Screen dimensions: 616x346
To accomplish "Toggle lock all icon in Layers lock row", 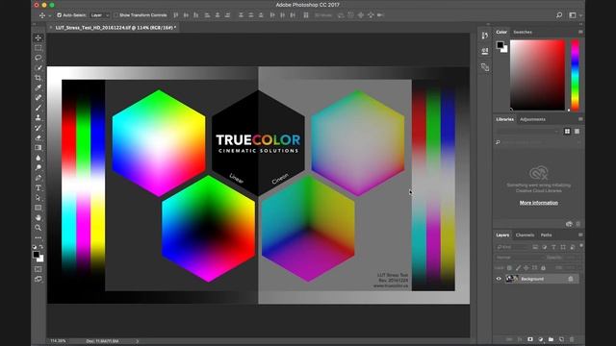I will [543, 268].
